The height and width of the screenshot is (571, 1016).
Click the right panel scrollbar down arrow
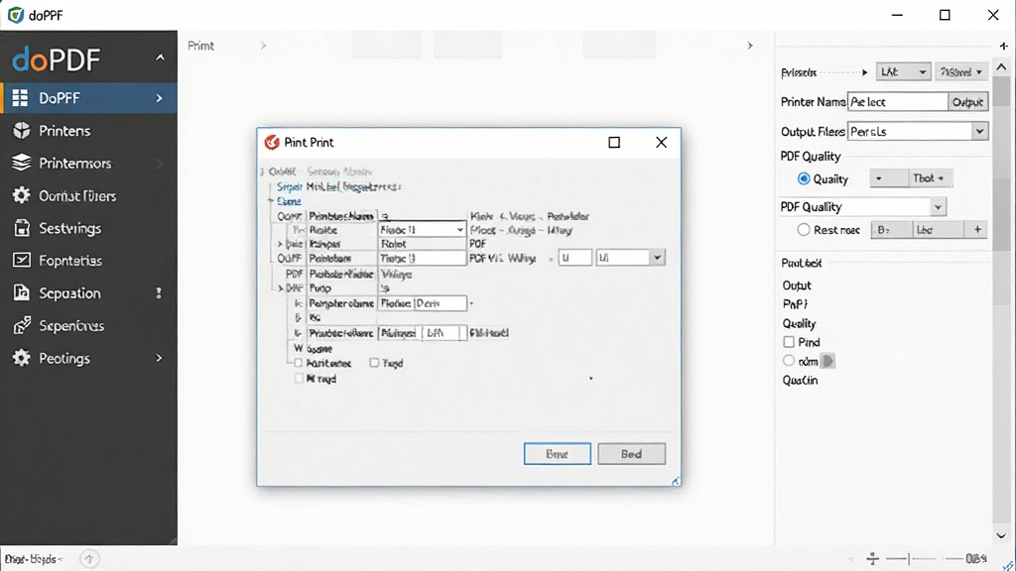point(1001,535)
